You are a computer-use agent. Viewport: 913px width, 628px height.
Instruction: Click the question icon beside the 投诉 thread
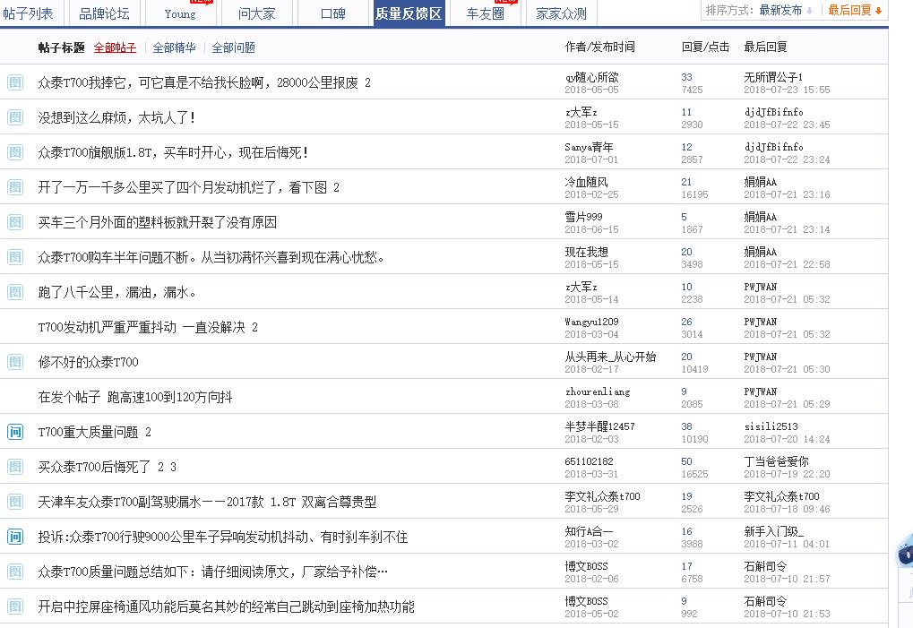coord(14,538)
